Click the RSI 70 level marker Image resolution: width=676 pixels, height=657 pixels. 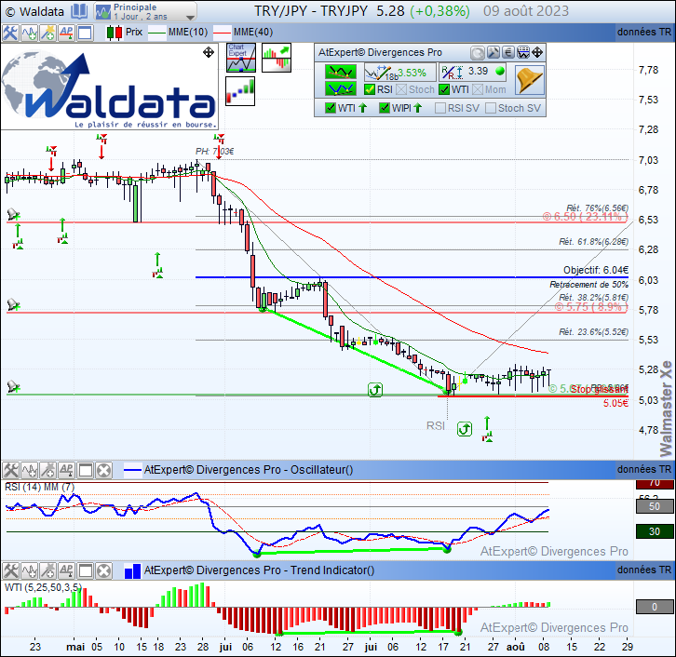click(655, 483)
